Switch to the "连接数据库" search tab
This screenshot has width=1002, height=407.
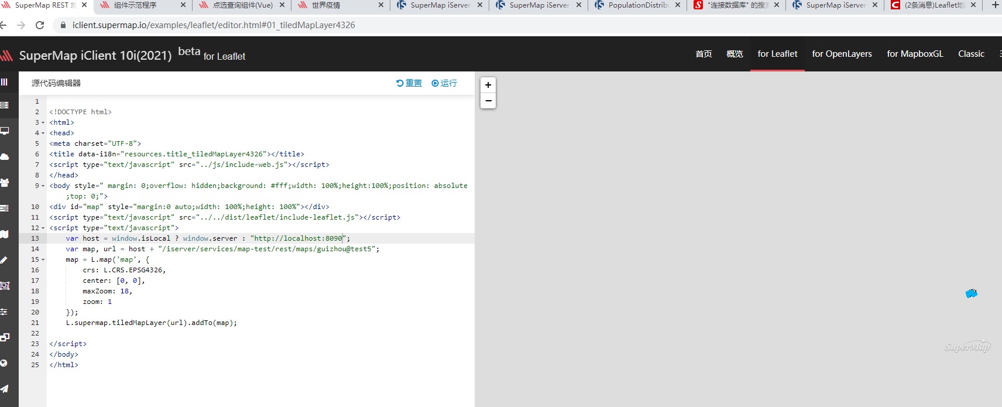[x=737, y=5]
